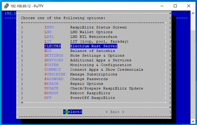Click 'Monitoring & Configuration' text

tap(101, 65)
